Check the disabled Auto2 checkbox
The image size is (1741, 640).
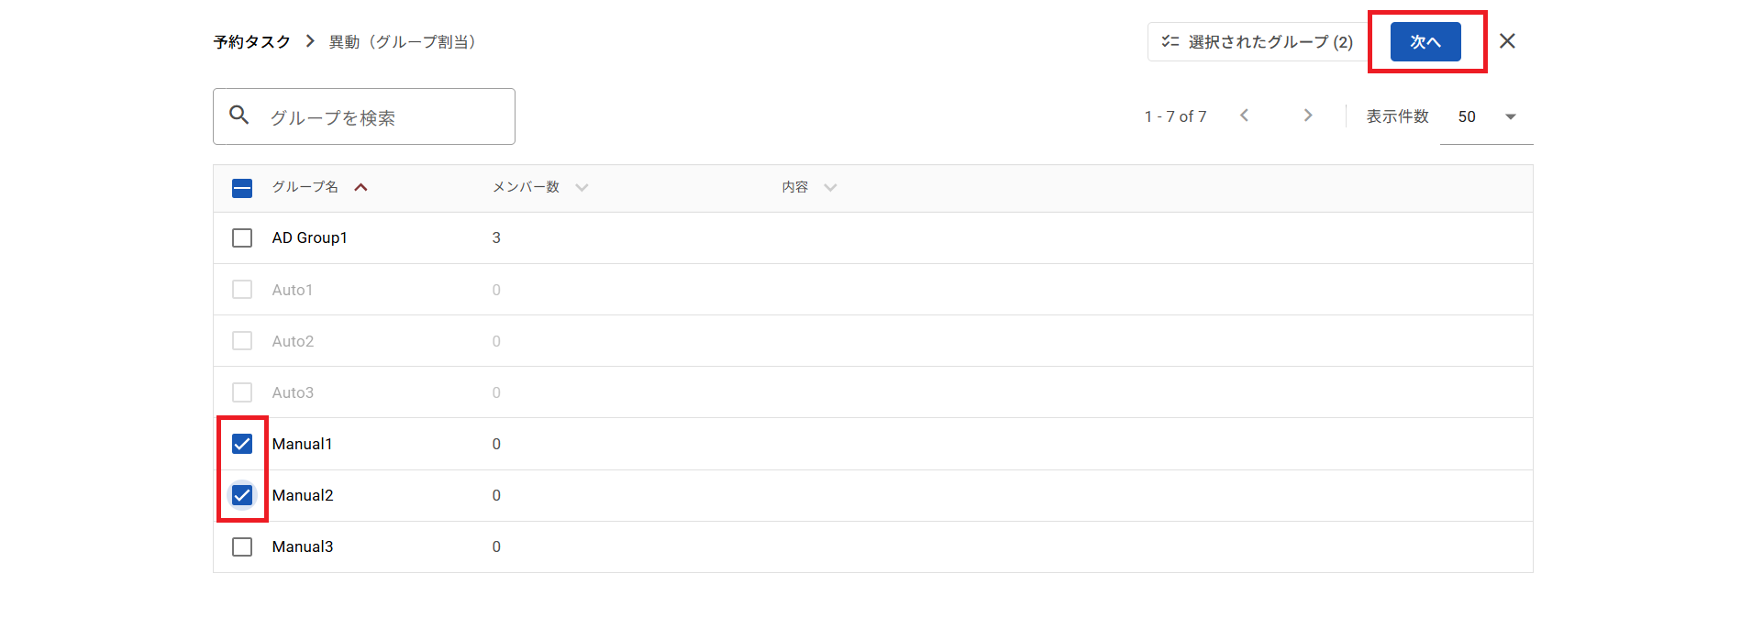[x=242, y=341]
